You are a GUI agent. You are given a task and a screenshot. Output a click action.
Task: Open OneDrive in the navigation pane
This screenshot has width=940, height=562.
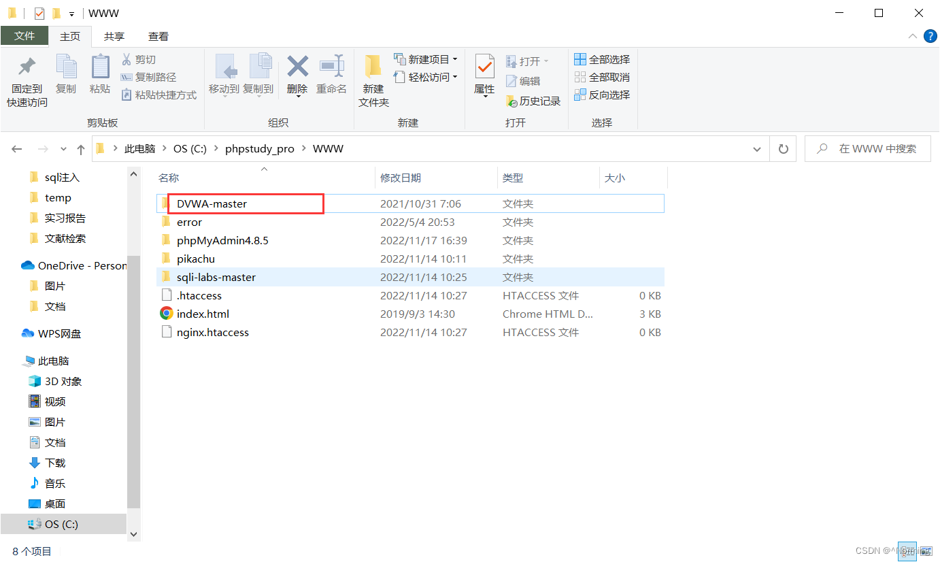(75, 265)
